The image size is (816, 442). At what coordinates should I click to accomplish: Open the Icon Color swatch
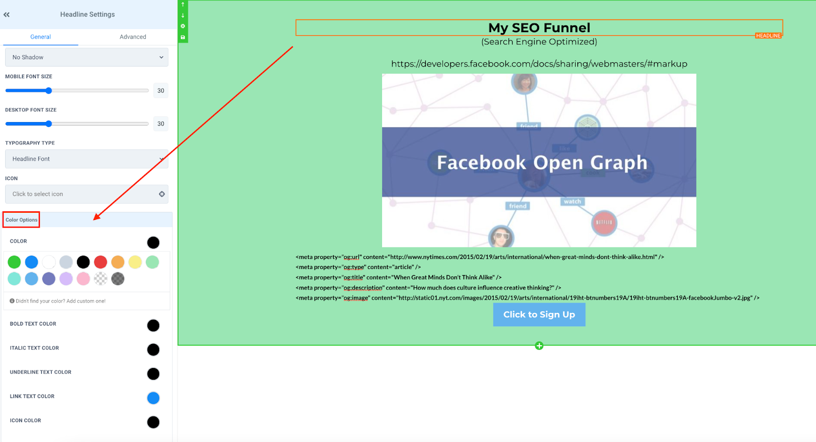tap(153, 422)
